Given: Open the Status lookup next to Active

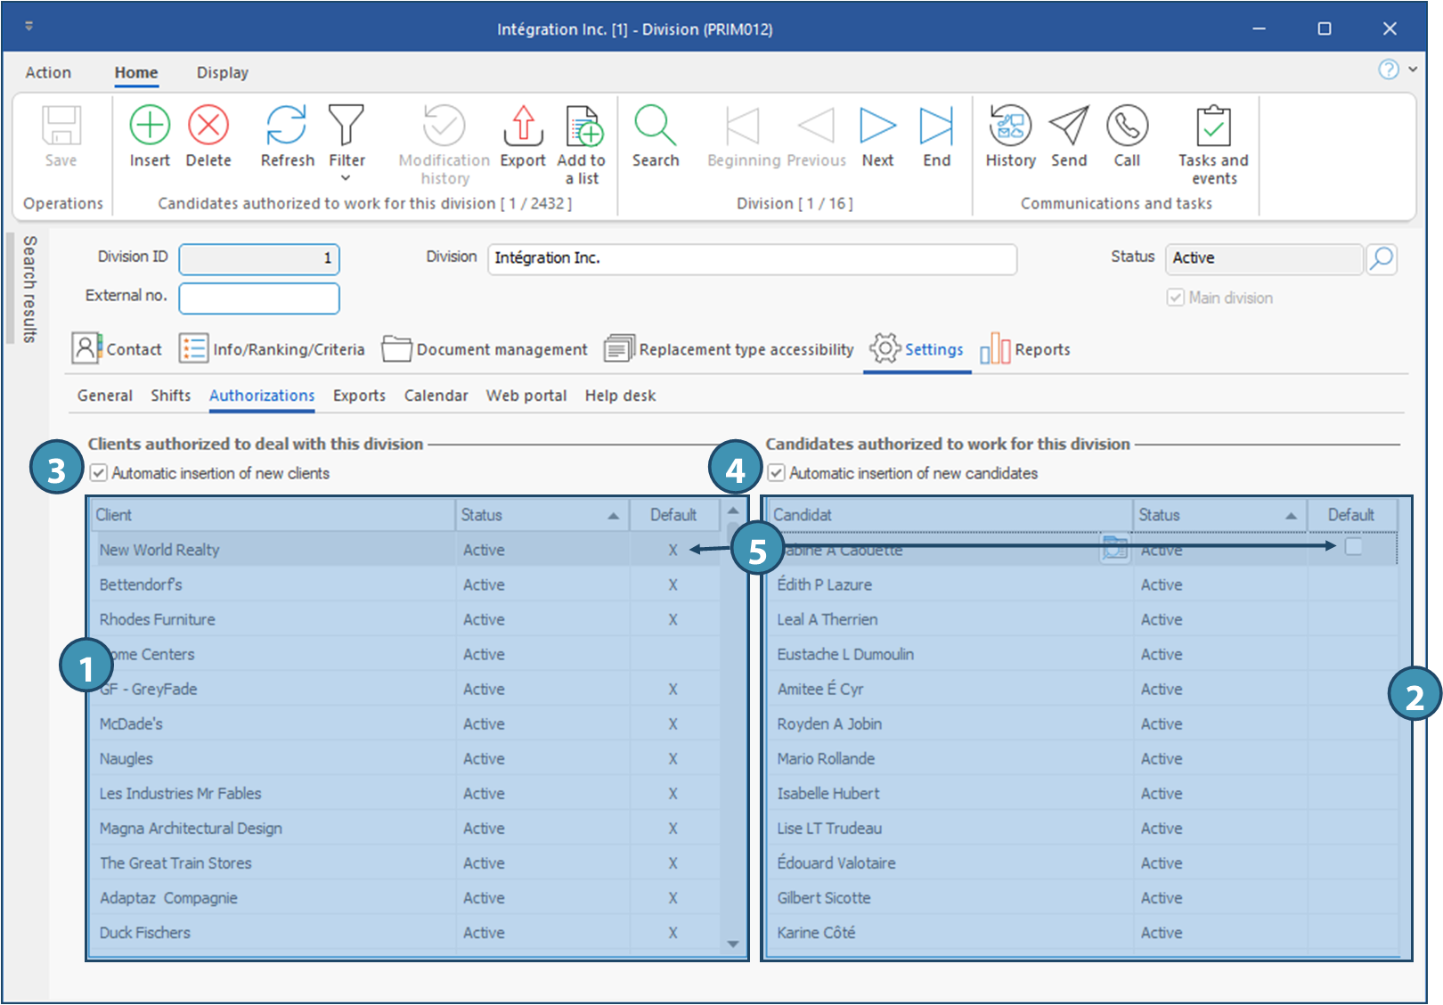Looking at the screenshot, I should (x=1382, y=258).
